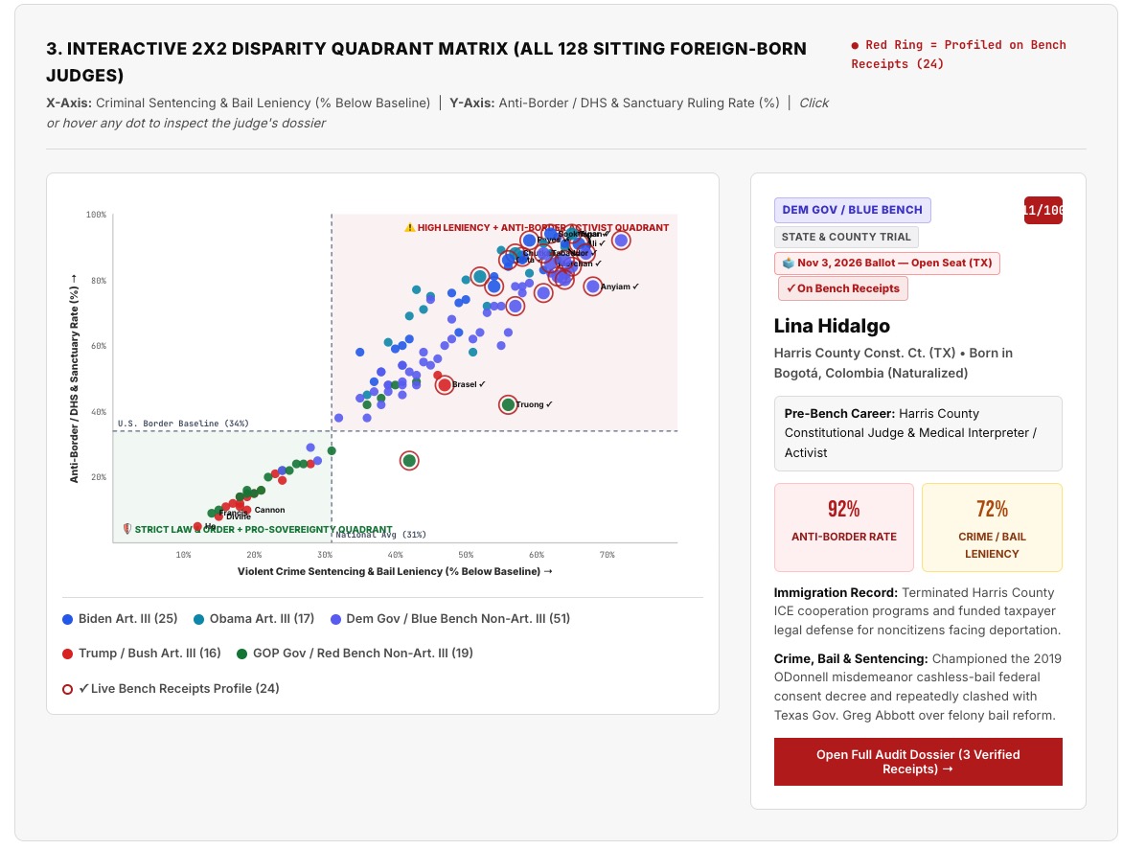1123x849 pixels.
Task: Click the Pre-Bench Career info box
Action: (917, 433)
